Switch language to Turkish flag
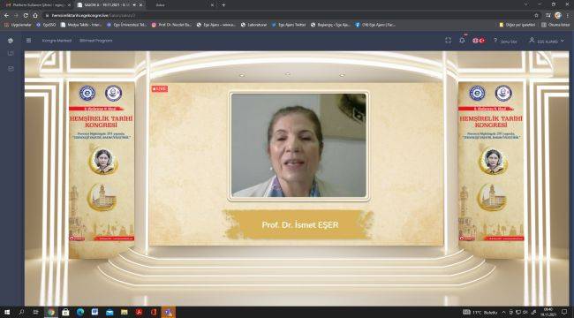This screenshot has height=318, width=574. (x=482, y=41)
